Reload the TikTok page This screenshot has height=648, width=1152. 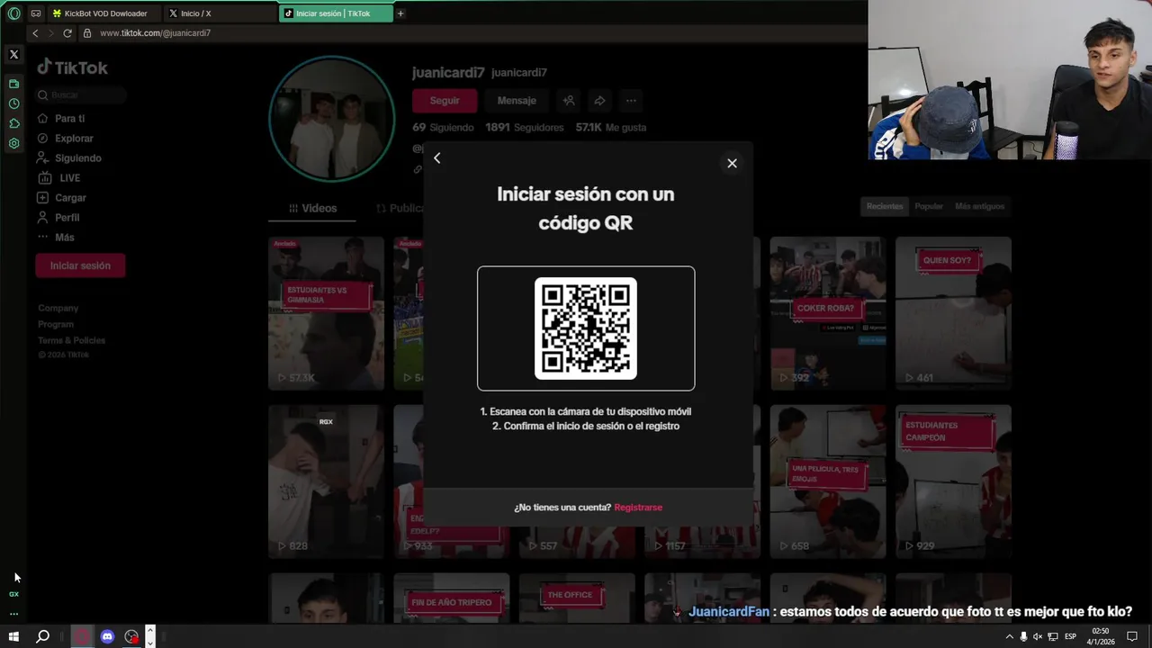click(67, 33)
